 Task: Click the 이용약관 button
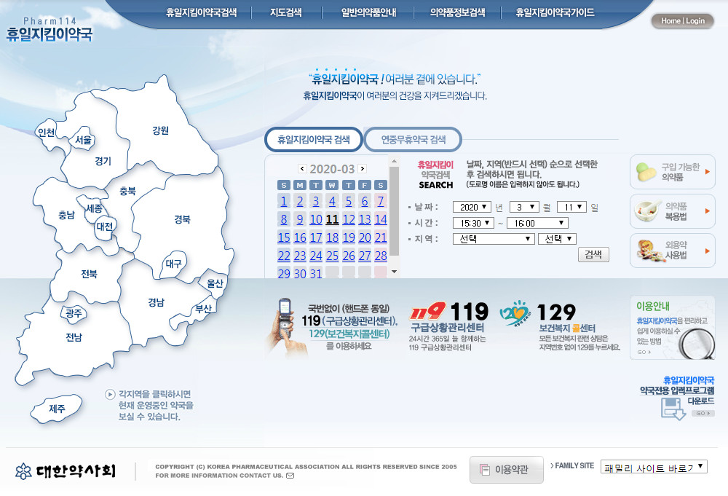[506, 470]
